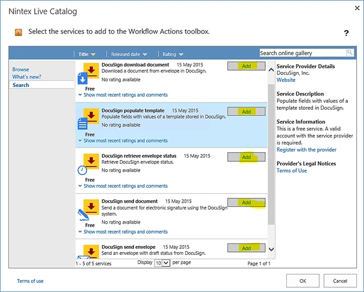Select DocuSign send envelope title
364x292 pixels.
pos(128,247)
